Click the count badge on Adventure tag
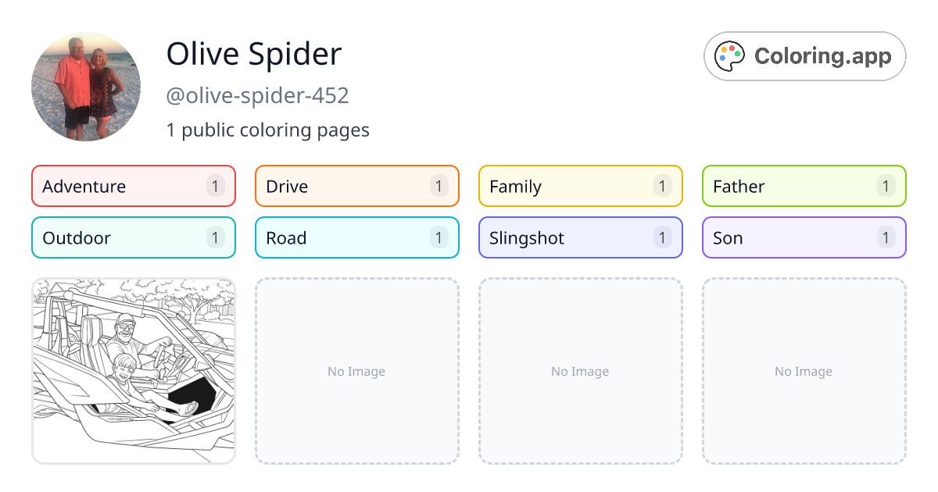The image size is (938, 492). (215, 186)
